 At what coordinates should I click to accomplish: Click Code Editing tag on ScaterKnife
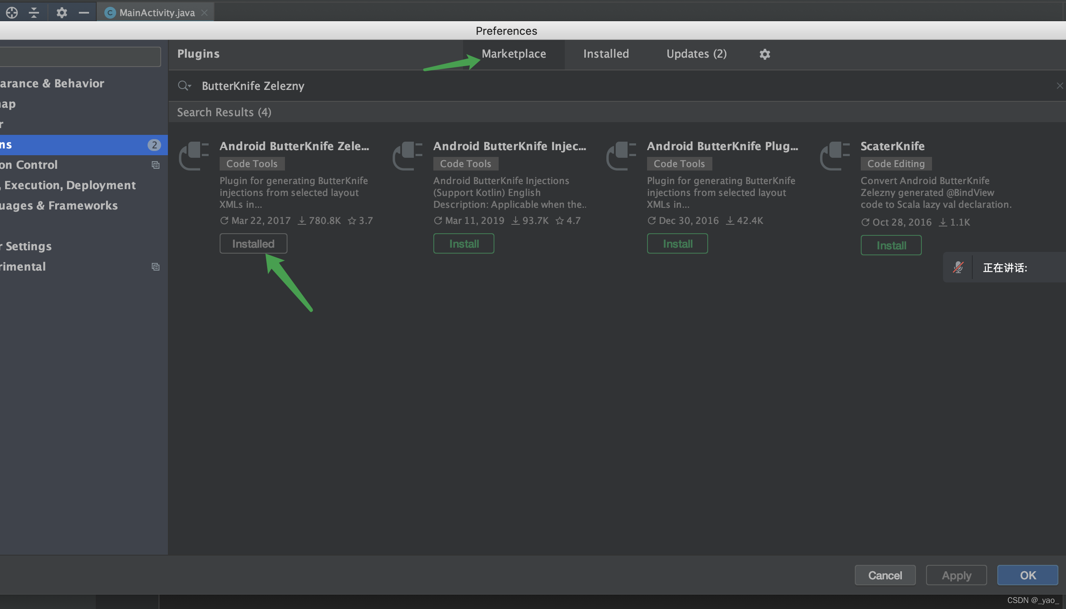point(896,164)
